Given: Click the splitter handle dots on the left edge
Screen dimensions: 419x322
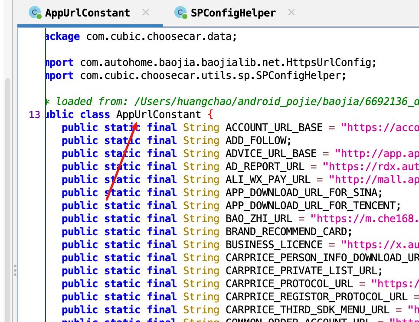Looking at the screenshot, I should [15, 270].
